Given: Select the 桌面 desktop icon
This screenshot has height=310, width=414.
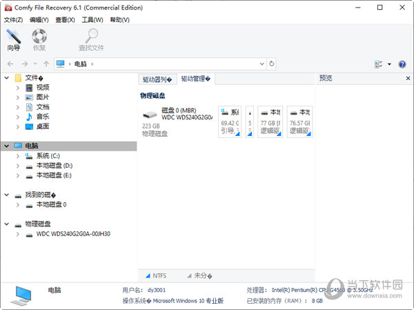Looking at the screenshot, I should point(29,127).
